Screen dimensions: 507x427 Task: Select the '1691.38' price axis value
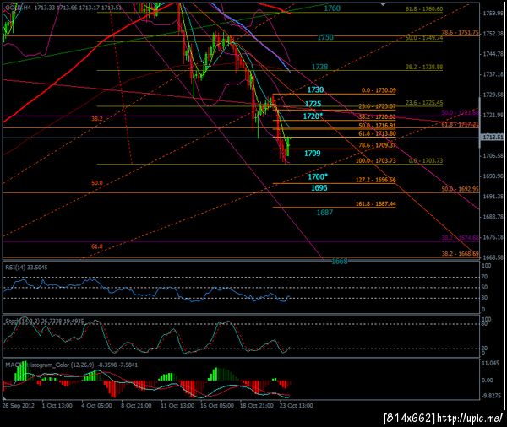click(493, 197)
